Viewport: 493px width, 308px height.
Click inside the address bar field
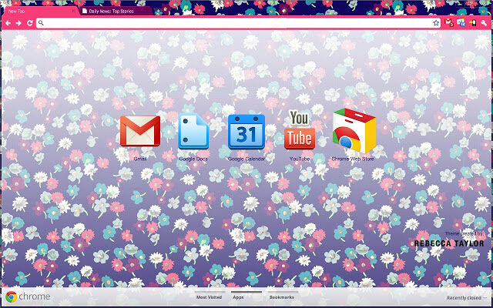tap(238, 23)
